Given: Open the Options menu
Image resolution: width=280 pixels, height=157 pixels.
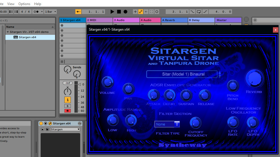Looking at the screenshot, I should (24, 4).
